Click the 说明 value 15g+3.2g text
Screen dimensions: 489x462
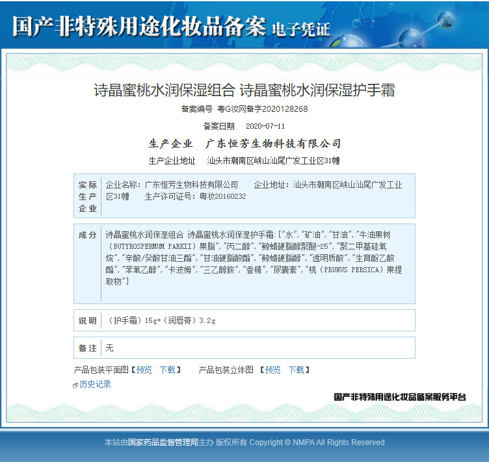coord(161,320)
